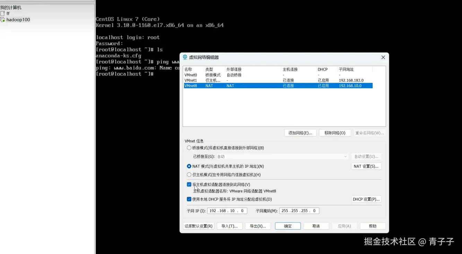Click 移除网络(O) button

pos(335,133)
